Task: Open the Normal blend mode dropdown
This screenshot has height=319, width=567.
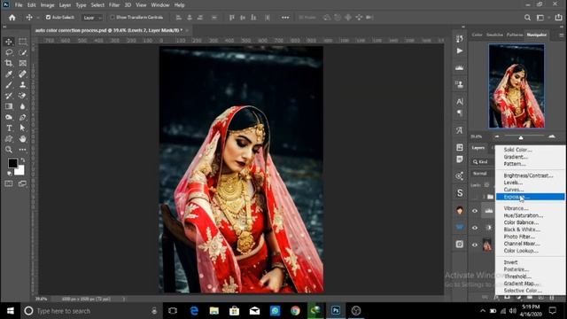Action: click(482, 174)
